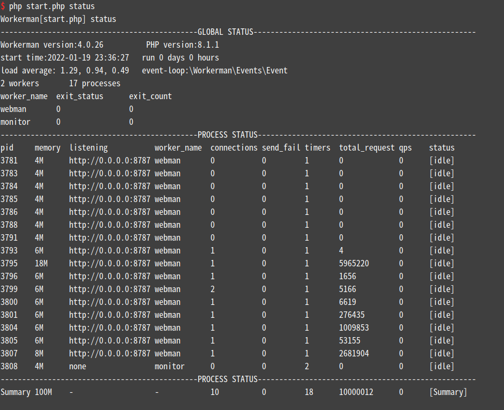The image size is (504, 410).
Task: Select pid 3808
Action: (x=9, y=367)
